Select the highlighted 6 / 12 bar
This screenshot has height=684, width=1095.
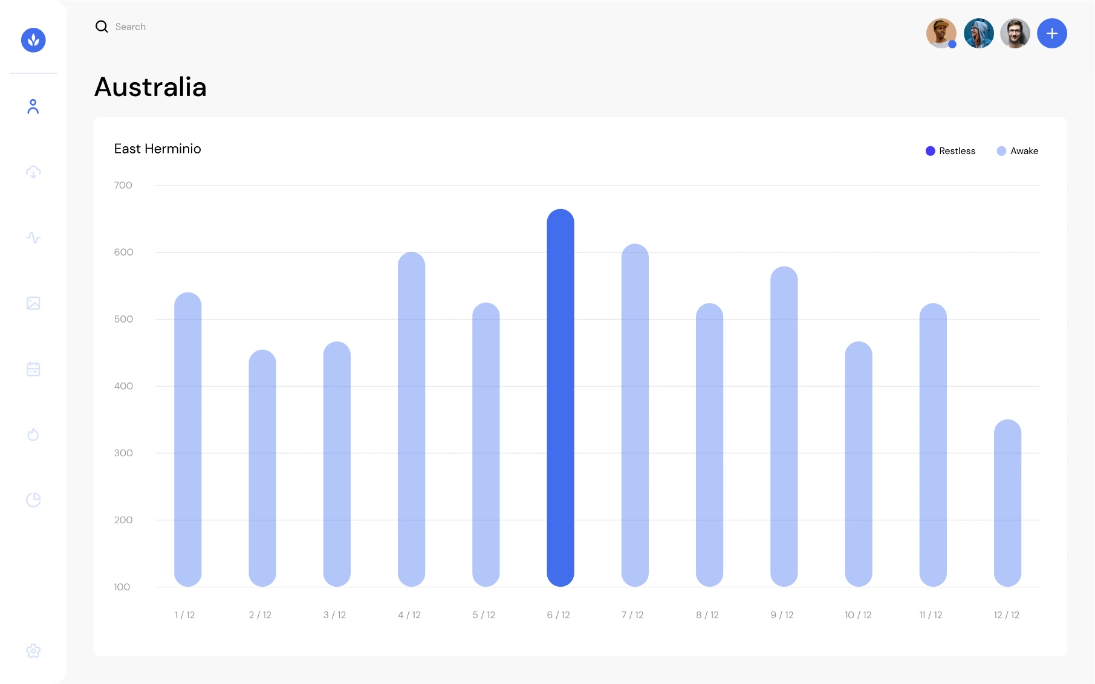coord(560,398)
